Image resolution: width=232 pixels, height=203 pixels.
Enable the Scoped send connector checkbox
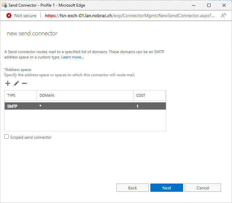[6, 137]
